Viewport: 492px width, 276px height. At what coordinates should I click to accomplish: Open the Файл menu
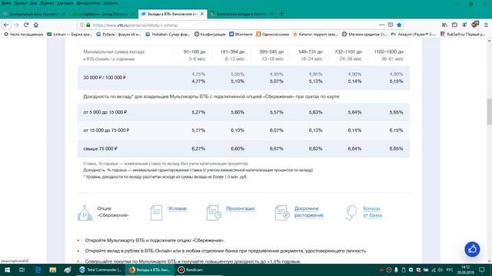(6, 3)
